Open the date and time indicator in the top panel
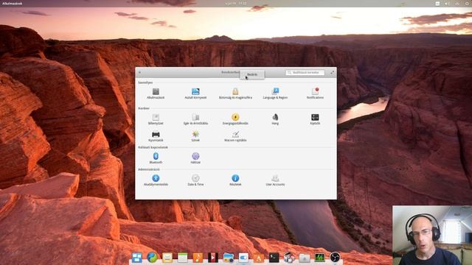 pyautogui.click(x=236, y=3)
